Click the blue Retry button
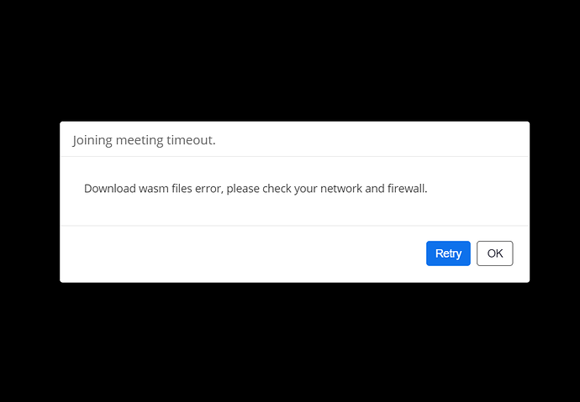This screenshot has height=402, width=580. point(448,253)
